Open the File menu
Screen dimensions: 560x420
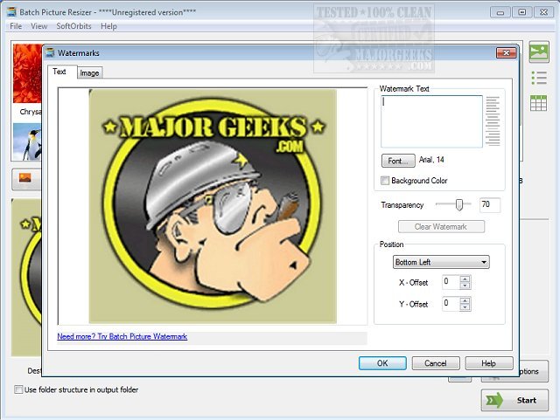(16, 26)
